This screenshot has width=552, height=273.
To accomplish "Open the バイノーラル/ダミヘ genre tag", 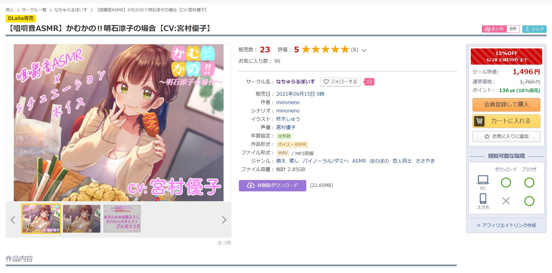I will click(x=326, y=161).
